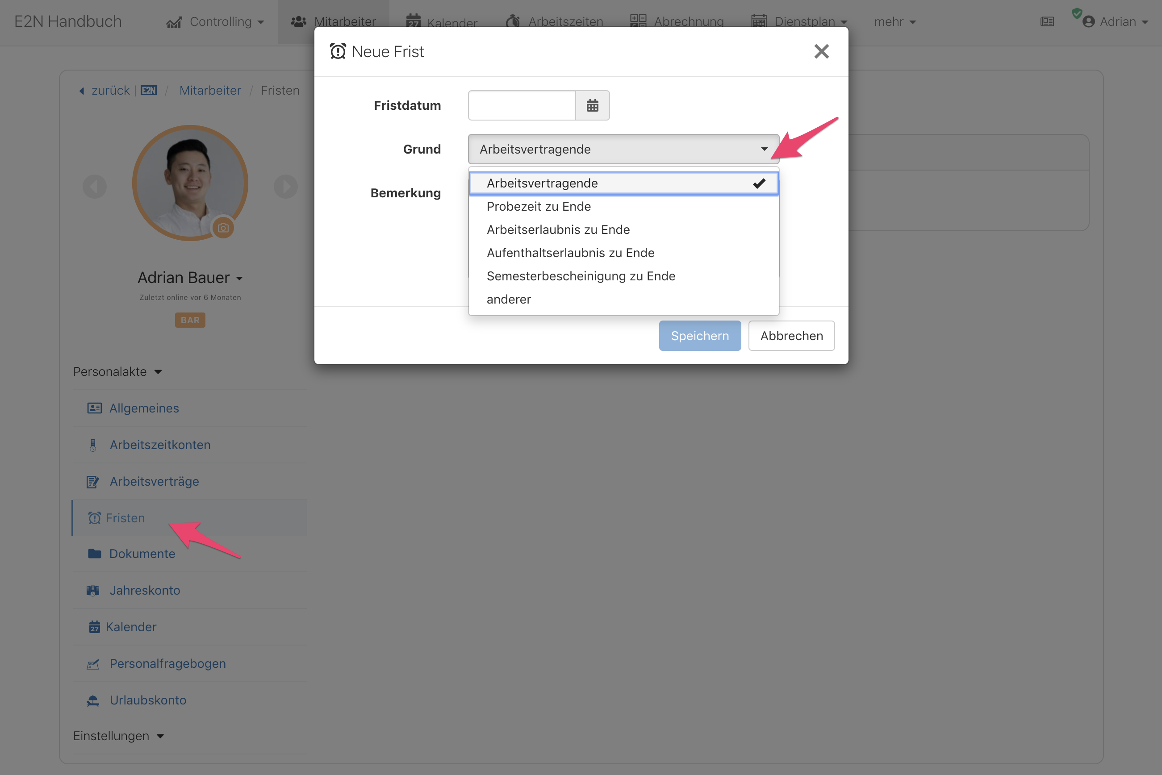Screen dimensions: 1162x775
Task: Click the user avatar icon beside Adrian
Action: [1088, 22]
